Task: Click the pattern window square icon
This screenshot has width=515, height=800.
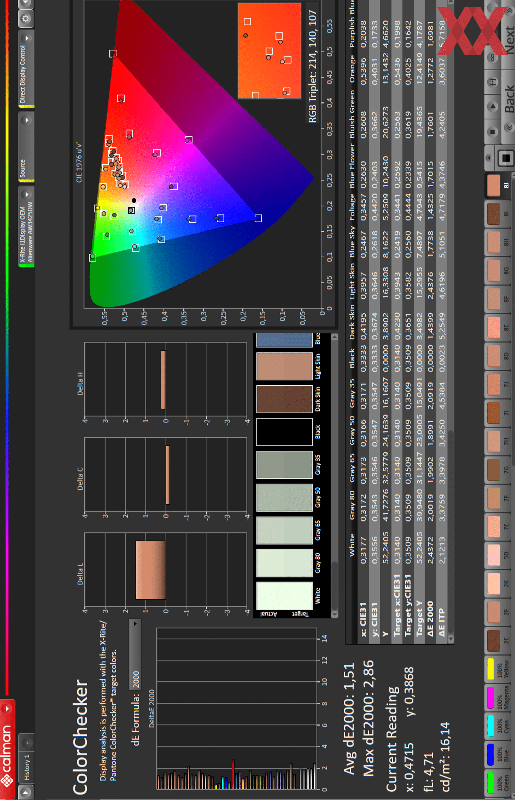Action: pos(506,158)
